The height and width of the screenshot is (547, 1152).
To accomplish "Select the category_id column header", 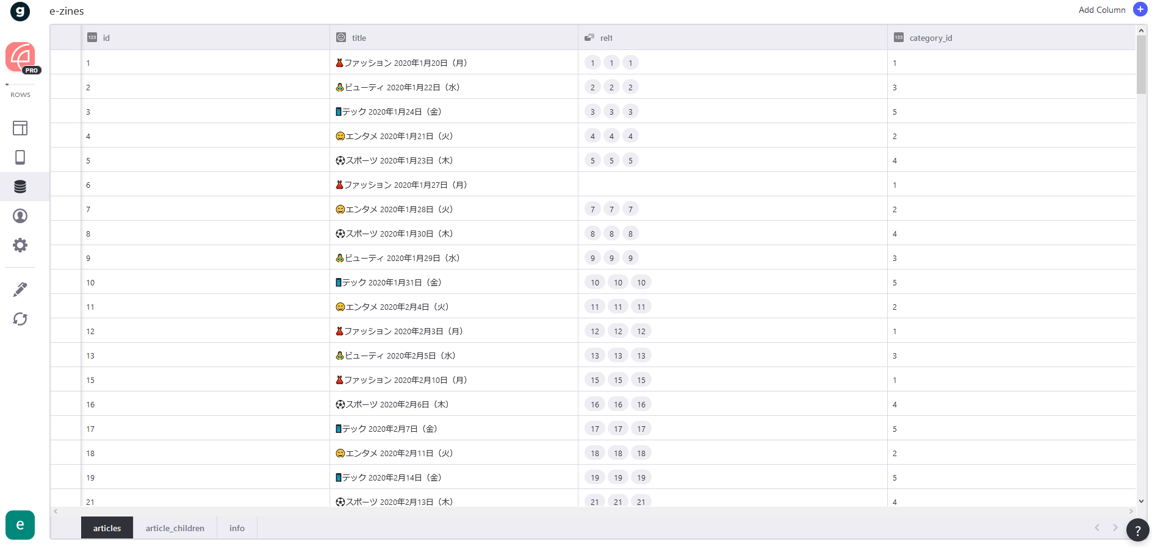I will point(1012,37).
